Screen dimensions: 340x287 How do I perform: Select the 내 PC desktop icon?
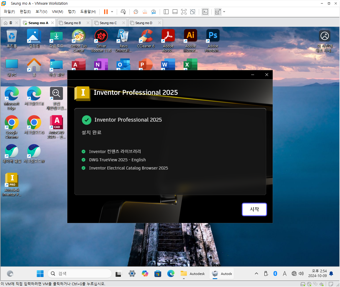click(x=12, y=68)
